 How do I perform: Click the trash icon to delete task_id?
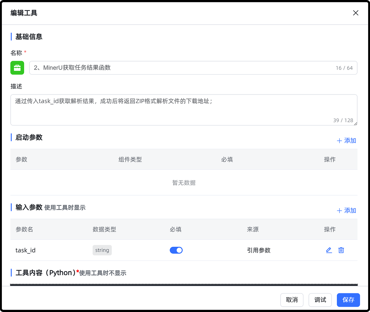tap(341, 250)
